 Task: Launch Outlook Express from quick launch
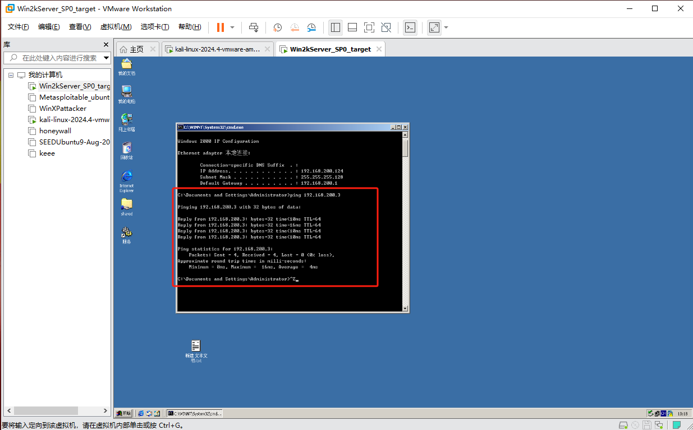[x=149, y=413]
